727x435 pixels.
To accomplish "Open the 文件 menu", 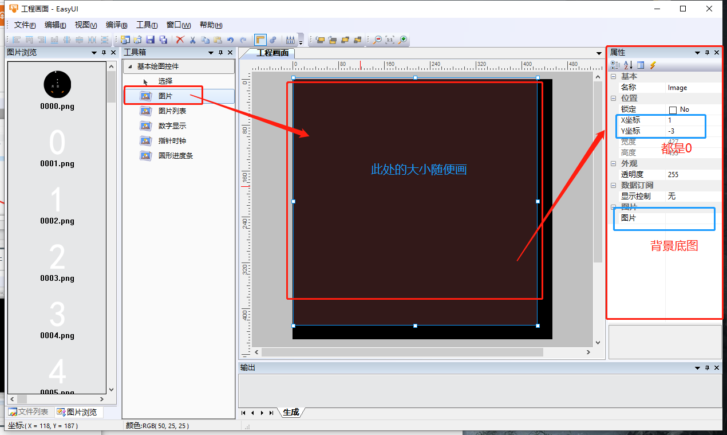I will click(x=25, y=25).
